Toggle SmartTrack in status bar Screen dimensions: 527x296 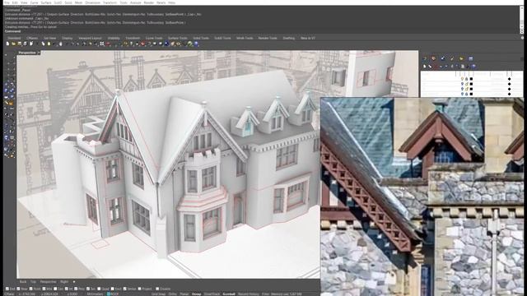tap(212, 294)
